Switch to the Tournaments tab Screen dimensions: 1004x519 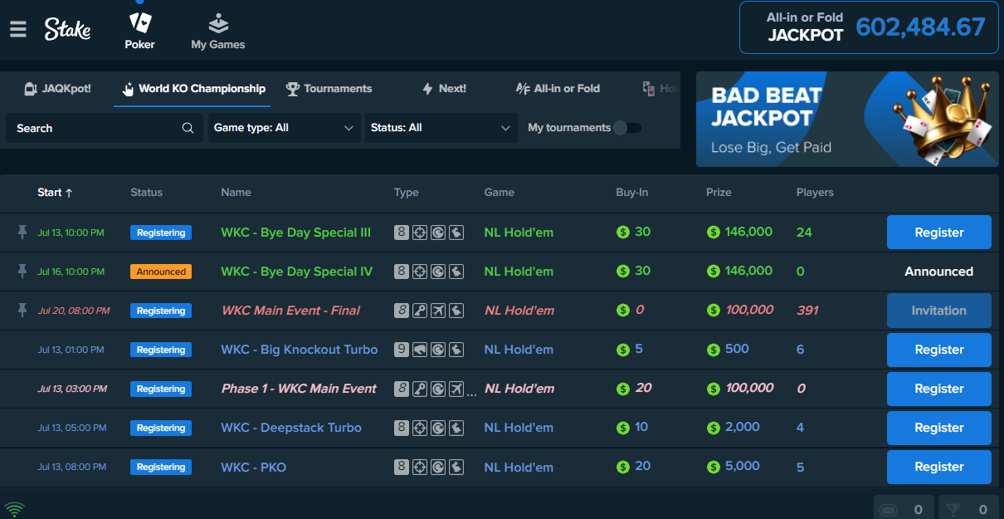coord(329,89)
